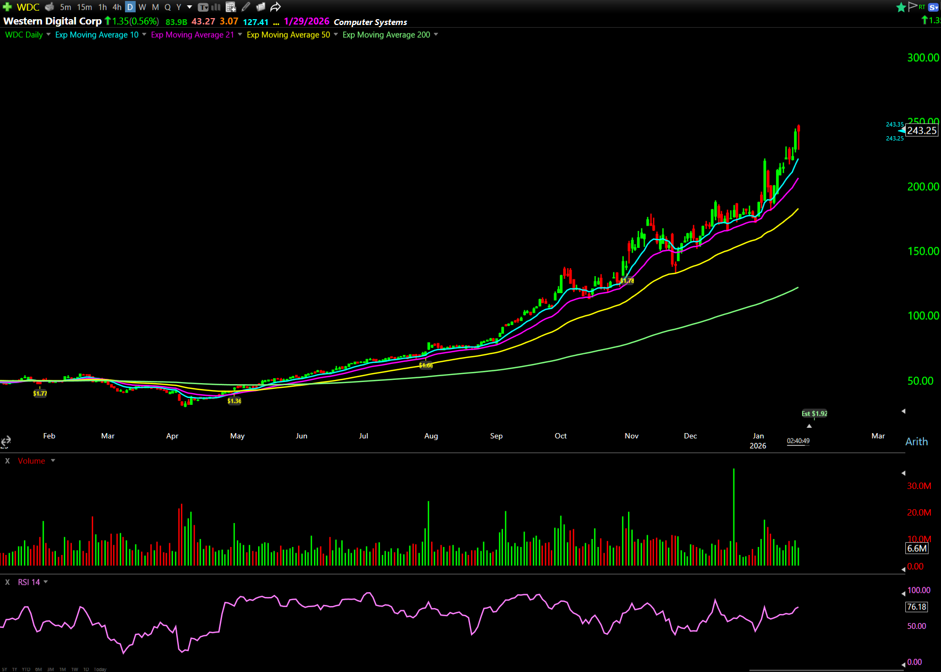Close the RSI 14 panel
This screenshot has height=672, width=941.
[7, 582]
